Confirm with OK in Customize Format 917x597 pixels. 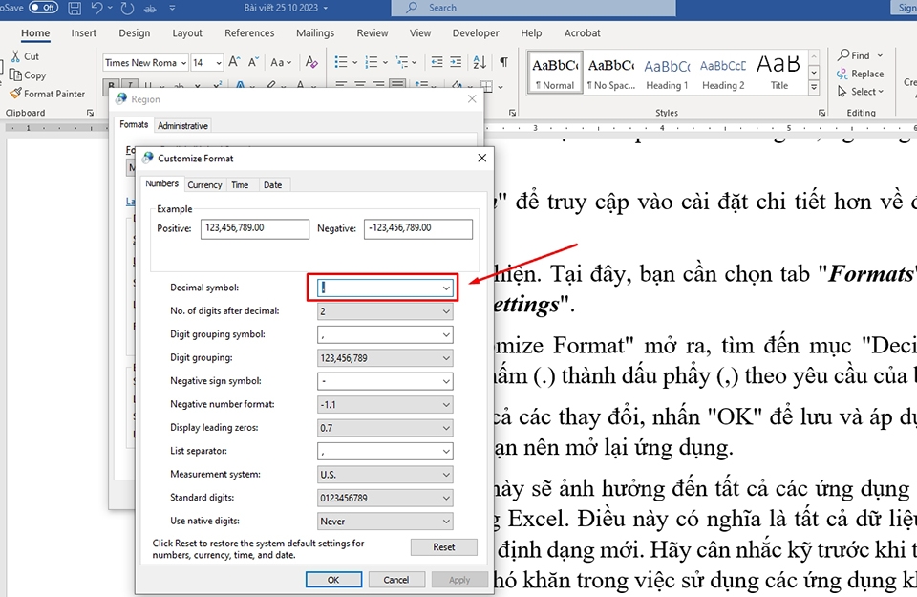[333, 580]
